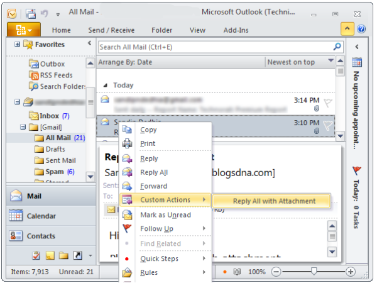Open the Send / Receive ribbon tab
The image size is (377, 283).
click(111, 30)
